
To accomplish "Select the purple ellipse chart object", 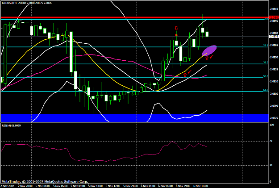I will (209, 51).
